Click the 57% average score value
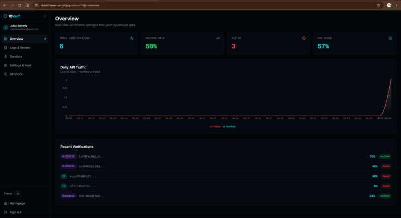The width and height of the screenshot is (401, 218). [x=323, y=46]
